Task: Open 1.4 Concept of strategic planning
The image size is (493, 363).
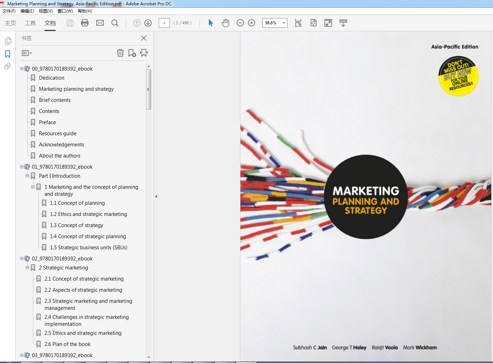Action: [x=88, y=236]
